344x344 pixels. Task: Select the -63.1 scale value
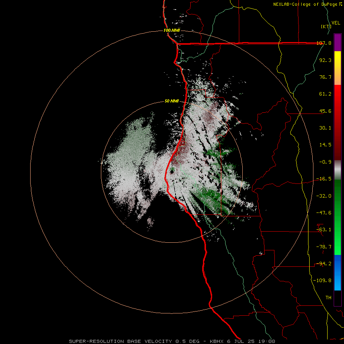pyautogui.click(x=324, y=230)
